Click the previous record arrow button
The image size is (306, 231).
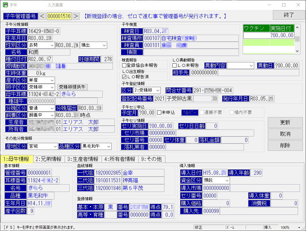pyautogui.click(x=42, y=16)
